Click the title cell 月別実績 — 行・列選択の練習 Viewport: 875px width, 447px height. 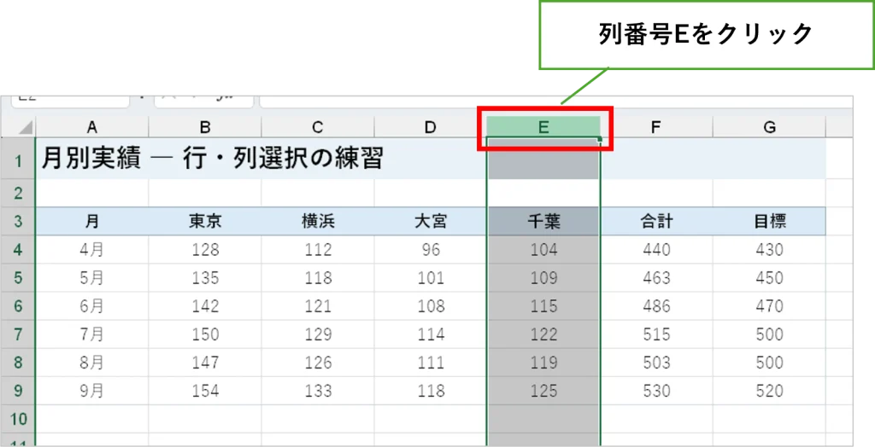(x=212, y=160)
